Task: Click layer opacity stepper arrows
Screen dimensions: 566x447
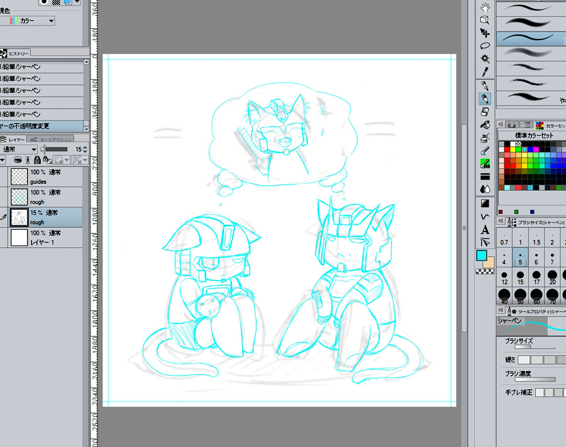Action: click(85, 149)
